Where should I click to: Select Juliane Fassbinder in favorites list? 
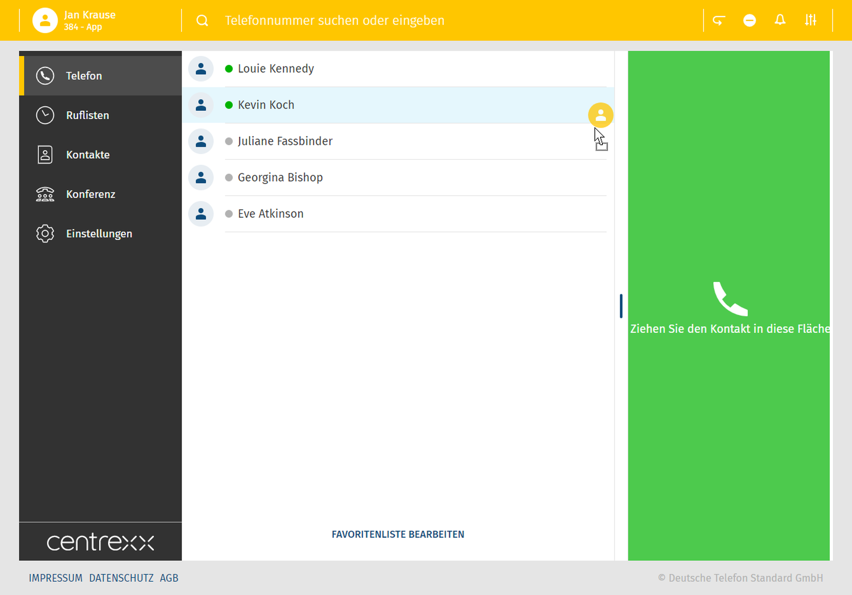tap(285, 141)
